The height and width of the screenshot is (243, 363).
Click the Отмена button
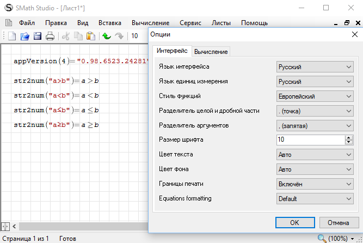[335, 222]
